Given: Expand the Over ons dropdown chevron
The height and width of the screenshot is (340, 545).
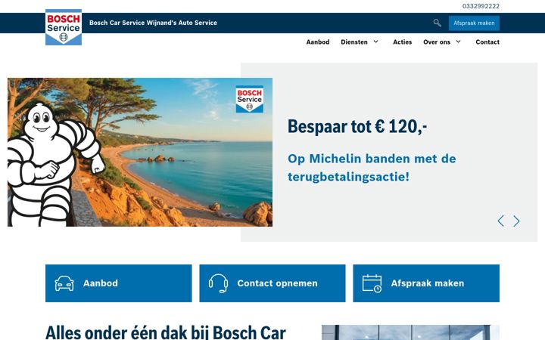Looking at the screenshot, I should point(458,42).
